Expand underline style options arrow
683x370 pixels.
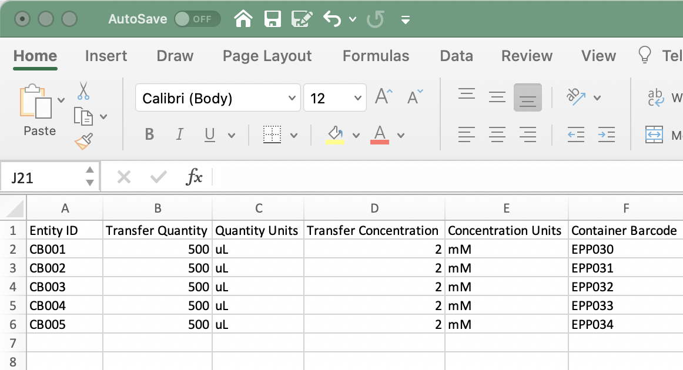click(232, 136)
